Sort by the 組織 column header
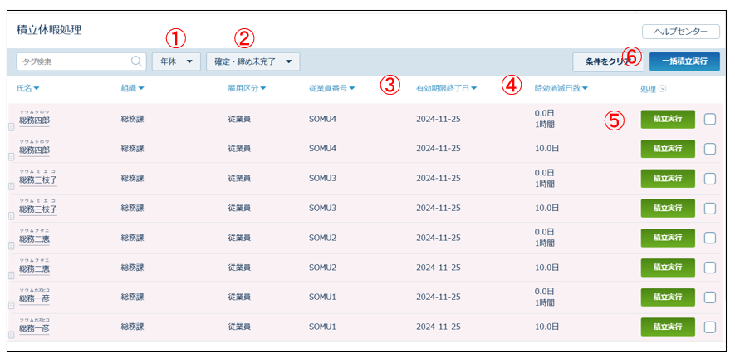This screenshot has height=359, width=735. (x=132, y=88)
